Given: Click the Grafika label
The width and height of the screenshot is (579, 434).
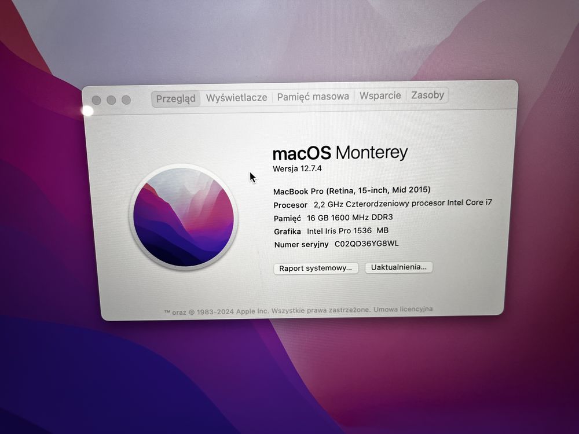Looking at the screenshot, I should pos(287,231).
